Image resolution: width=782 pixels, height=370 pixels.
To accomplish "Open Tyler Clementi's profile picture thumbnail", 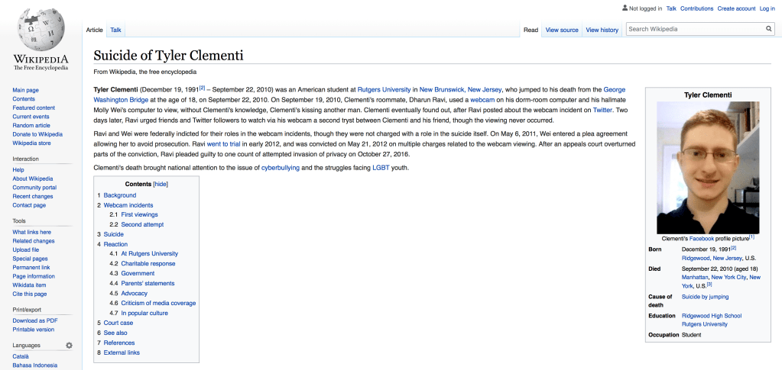I will coord(708,167).
